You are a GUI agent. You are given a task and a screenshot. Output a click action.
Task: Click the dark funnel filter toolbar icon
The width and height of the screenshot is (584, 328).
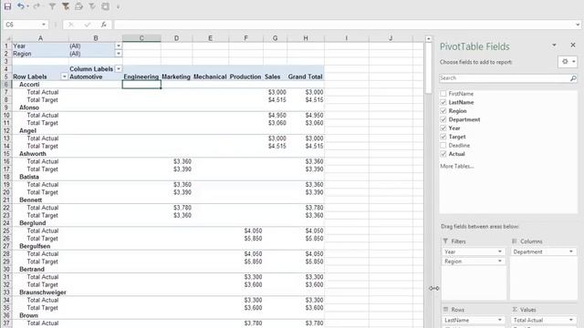pos(66,6)
